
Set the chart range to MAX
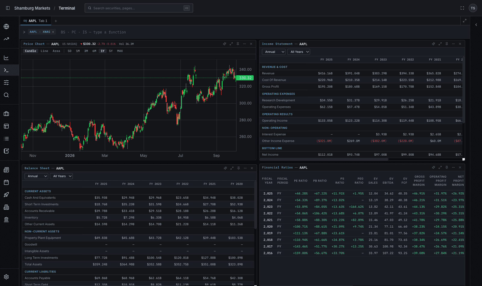tap(120, 51)
